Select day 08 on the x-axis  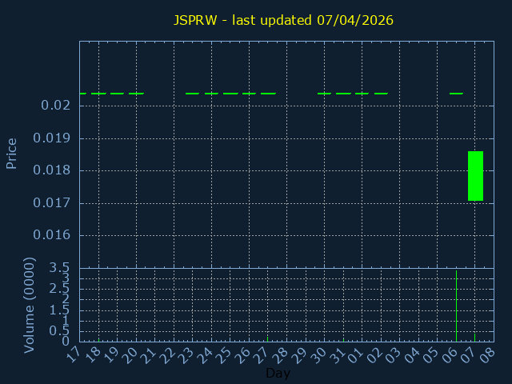487,354
